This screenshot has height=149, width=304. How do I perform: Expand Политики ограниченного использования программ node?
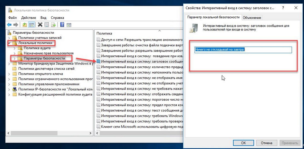(x=9, y=79)
